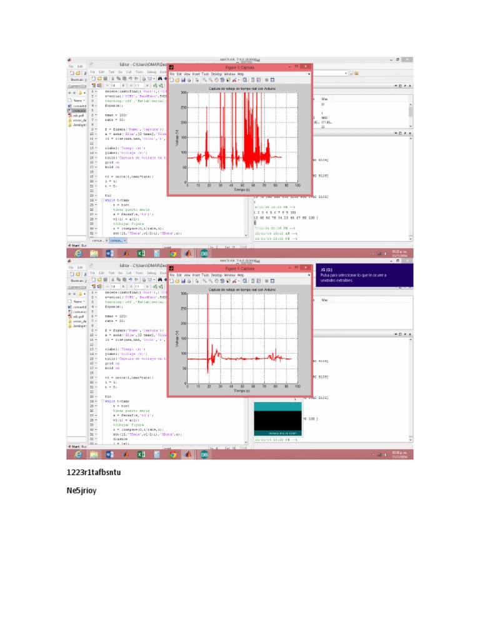The image size is (480, 640).
Task: Open Name column dropdown in upper Current Directory
Action: [x=84, y=100]
